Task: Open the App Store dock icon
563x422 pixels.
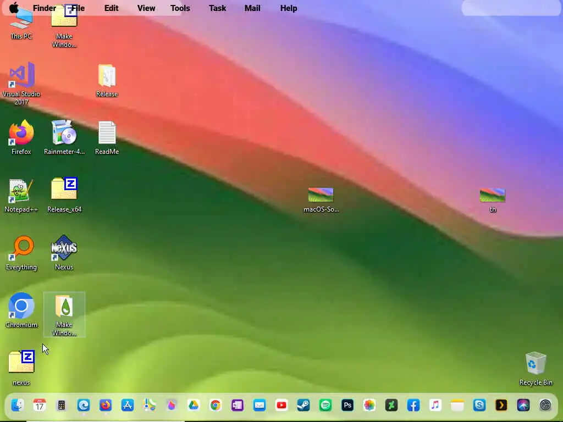Action: (128, 405)
